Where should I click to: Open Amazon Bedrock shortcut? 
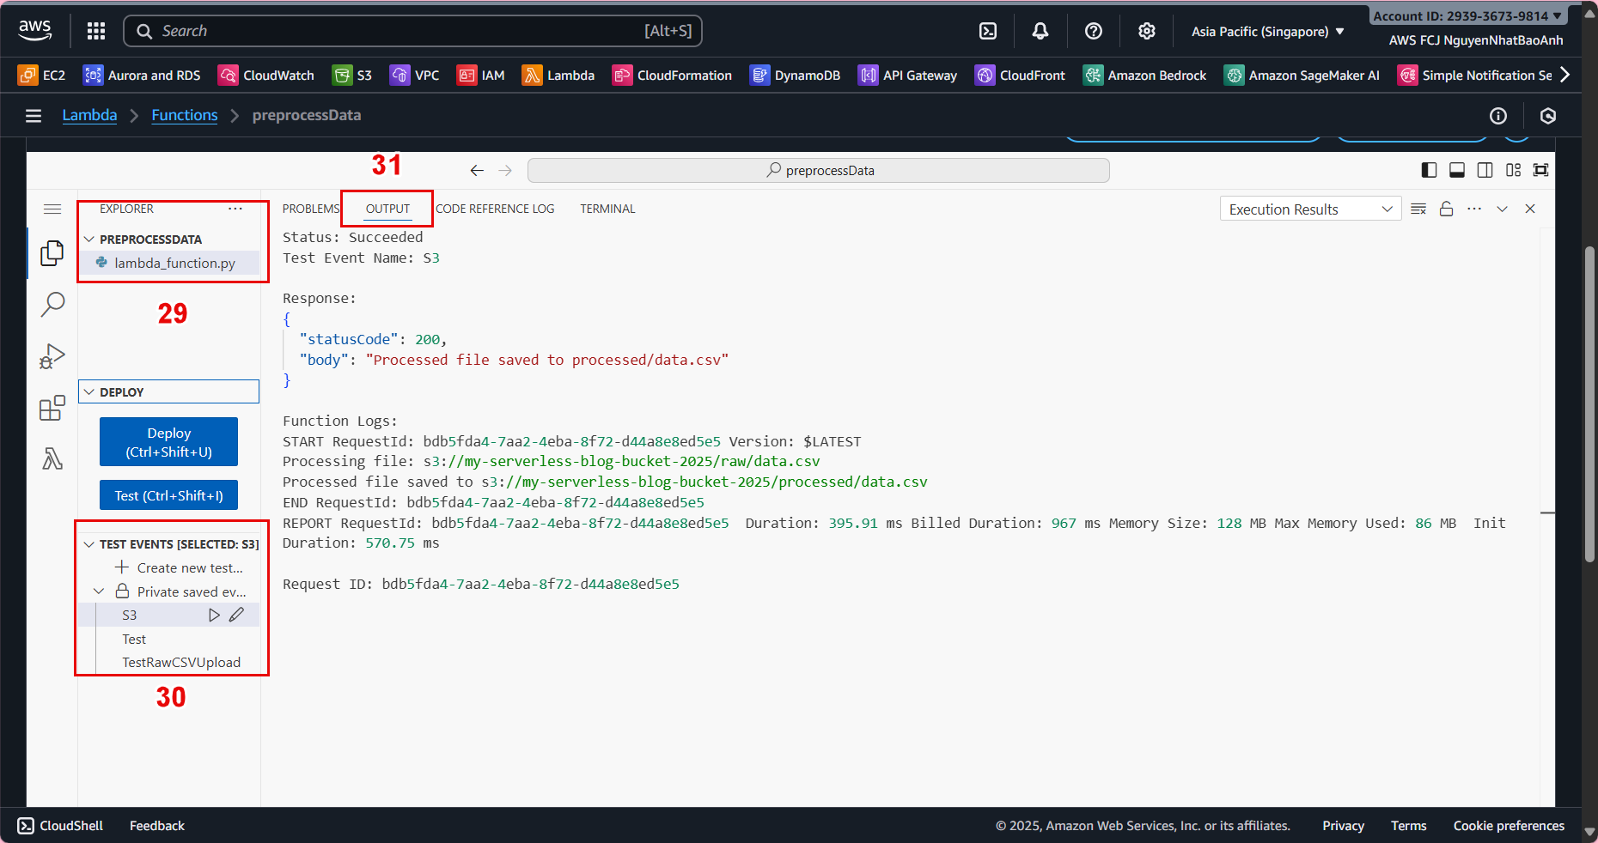pos(1144,76)
